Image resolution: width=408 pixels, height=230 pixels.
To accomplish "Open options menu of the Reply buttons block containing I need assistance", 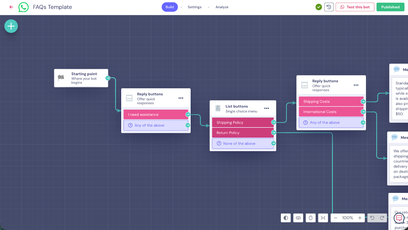I will (181, 98).
